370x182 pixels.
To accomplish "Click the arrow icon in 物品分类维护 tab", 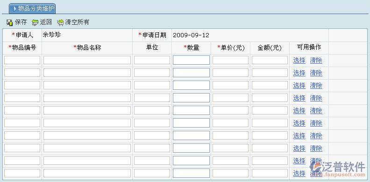I will [15, 9].
